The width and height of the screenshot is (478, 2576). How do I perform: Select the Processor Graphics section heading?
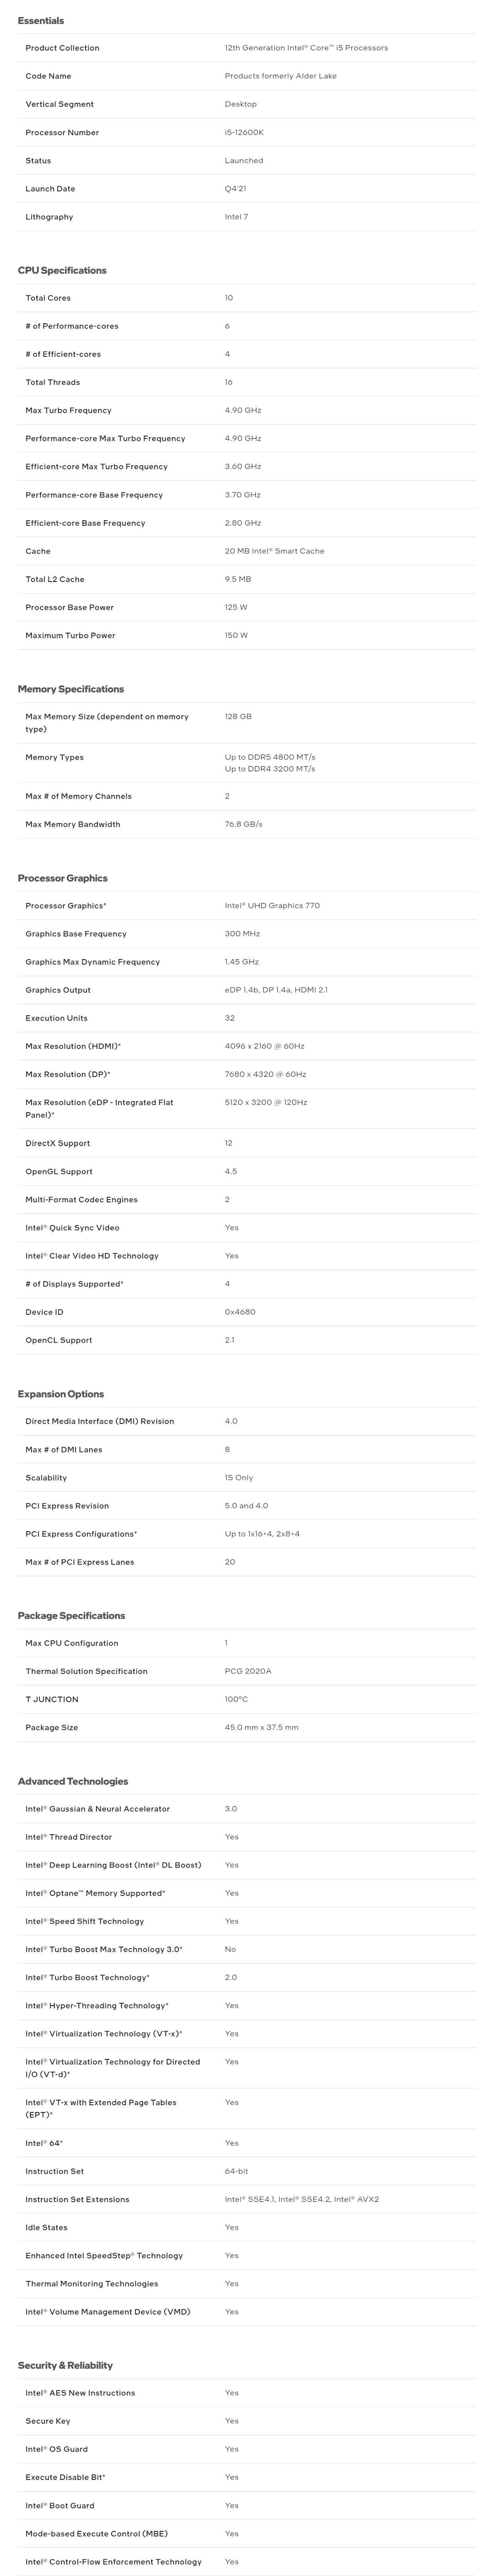coord(63,878)
